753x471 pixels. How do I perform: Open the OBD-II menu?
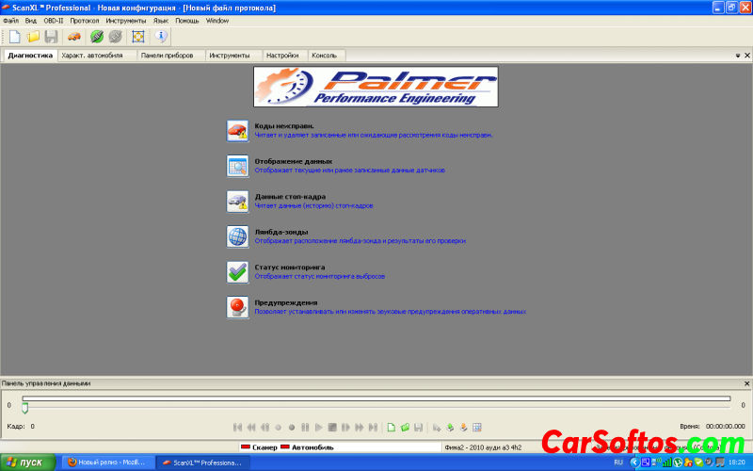56,20
